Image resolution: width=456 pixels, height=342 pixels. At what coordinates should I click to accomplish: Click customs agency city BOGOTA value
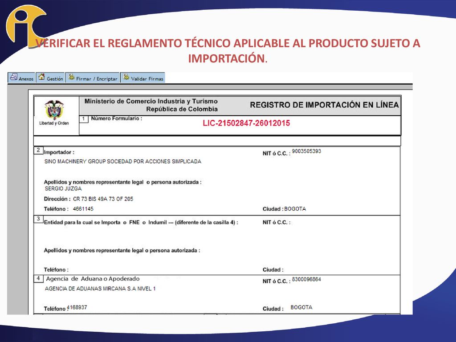[x=301, y=307]
